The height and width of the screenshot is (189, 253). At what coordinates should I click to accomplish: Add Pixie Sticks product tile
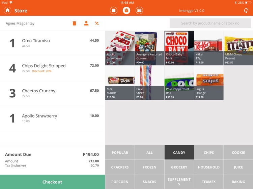click(149, 83)
